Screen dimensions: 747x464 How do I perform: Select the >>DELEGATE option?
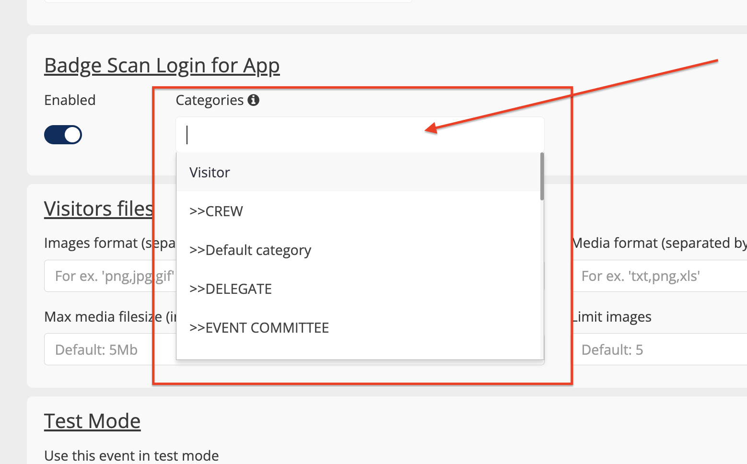point(231,289)
